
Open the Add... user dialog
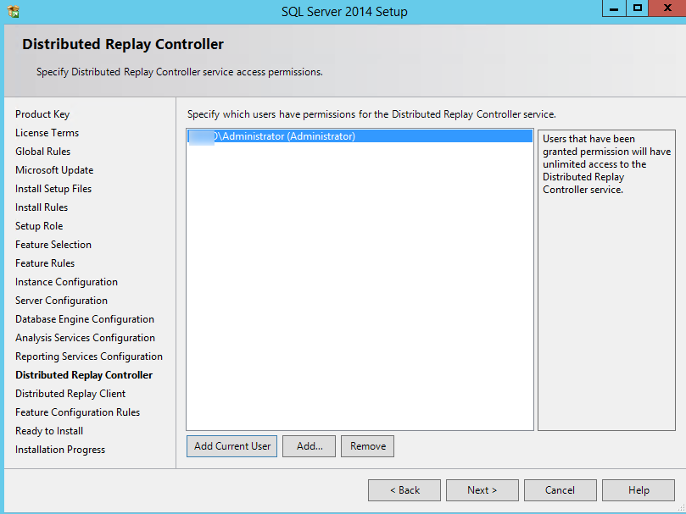(x=309, y=446)
